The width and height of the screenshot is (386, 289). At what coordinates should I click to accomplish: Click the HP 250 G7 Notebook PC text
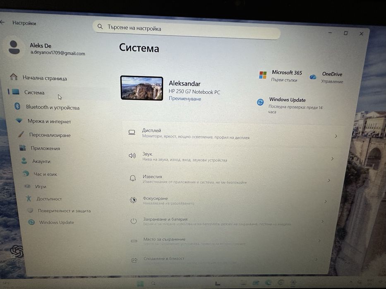click(x=194, y=92)
